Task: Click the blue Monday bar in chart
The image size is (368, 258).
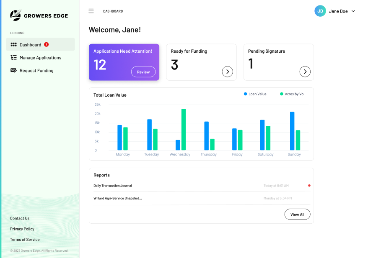Action: coord(120,138)
